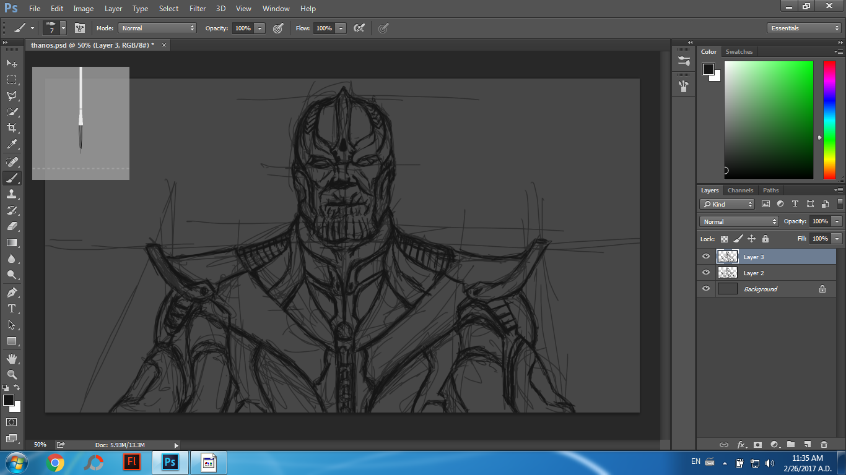The image size is (846, 475).
Task: Select the Brush tool in toolbox
Action: [12, 178]
